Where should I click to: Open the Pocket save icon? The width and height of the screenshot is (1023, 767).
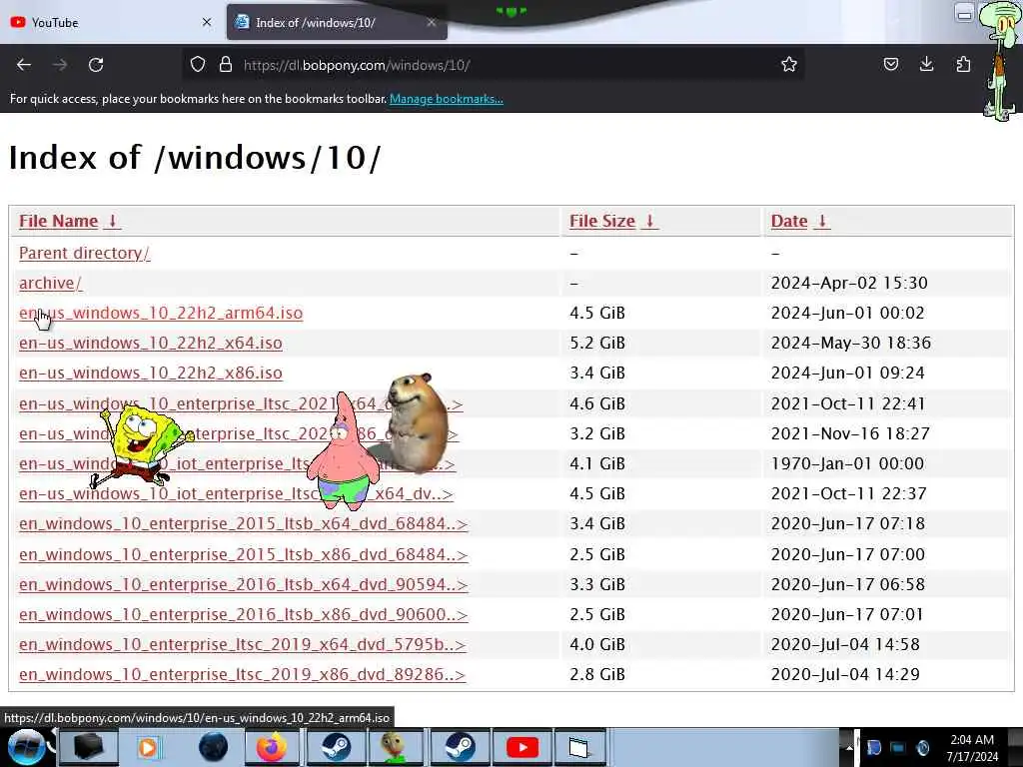pos(890,64)
